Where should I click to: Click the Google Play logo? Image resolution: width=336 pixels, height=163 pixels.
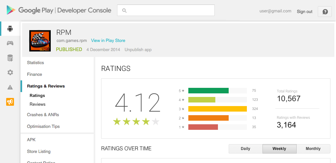point(11,10)
